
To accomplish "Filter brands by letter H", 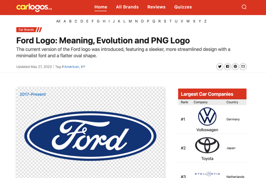I will [x=104, y=21].
